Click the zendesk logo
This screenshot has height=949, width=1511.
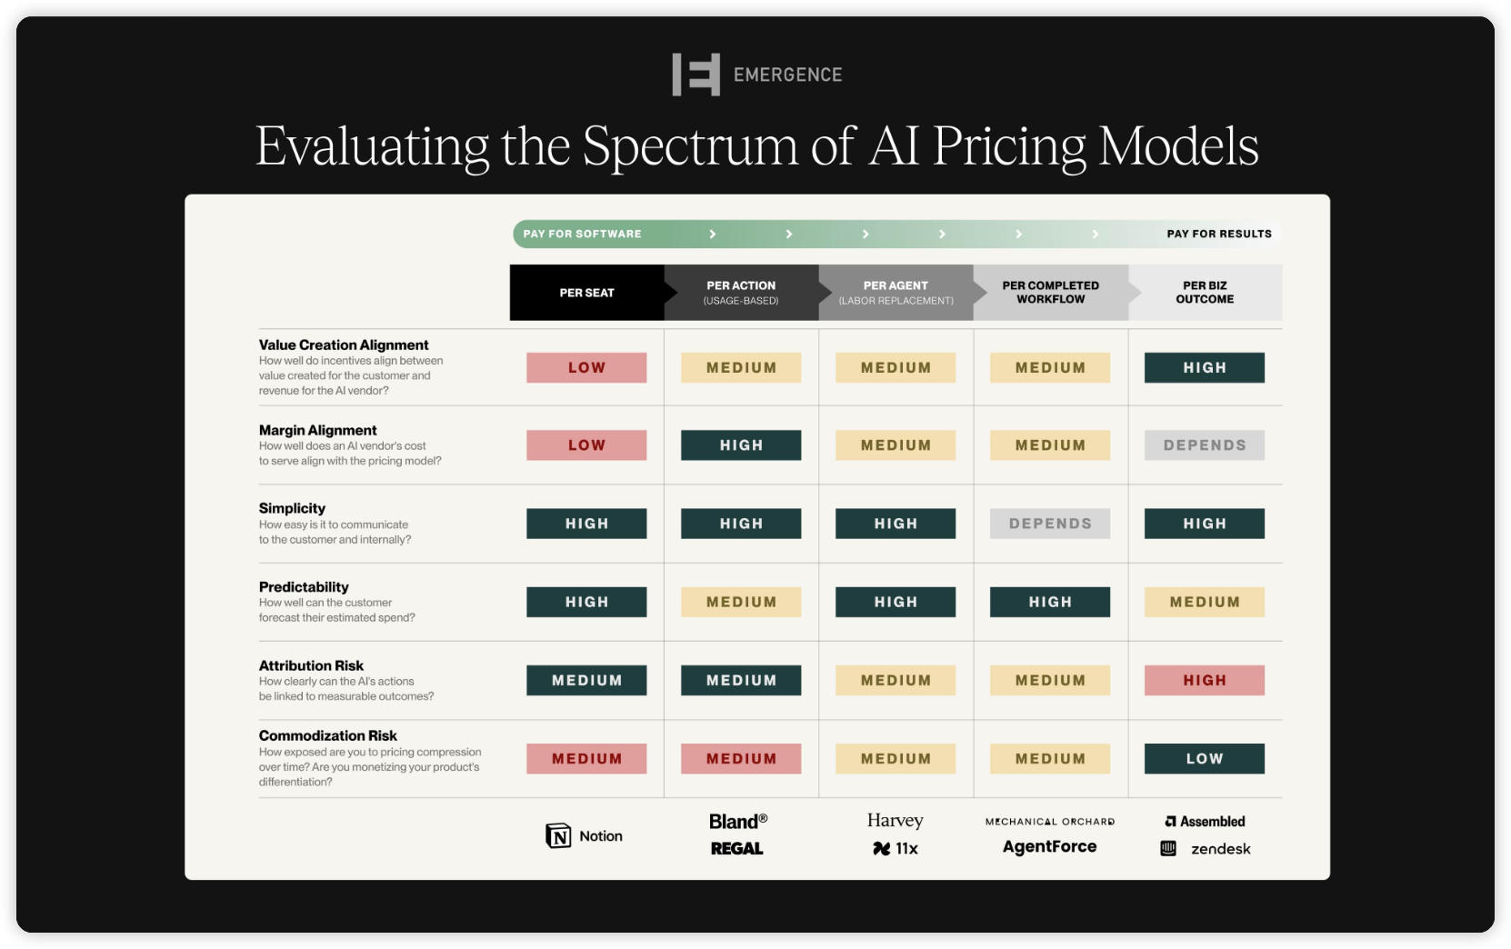pos(1206,848)
